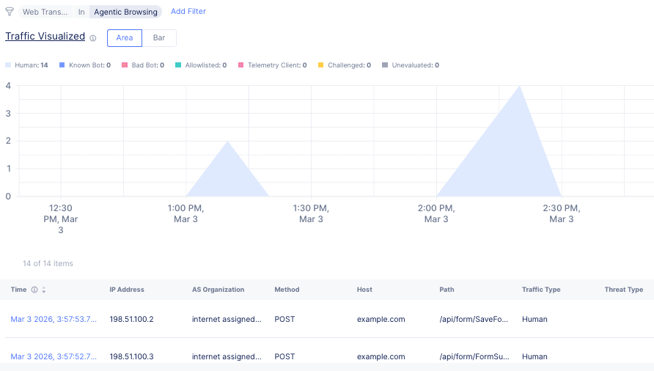654x371 pixels.
Task: Open the Web Trans... filter field chip
Action: tap(45, 12)
